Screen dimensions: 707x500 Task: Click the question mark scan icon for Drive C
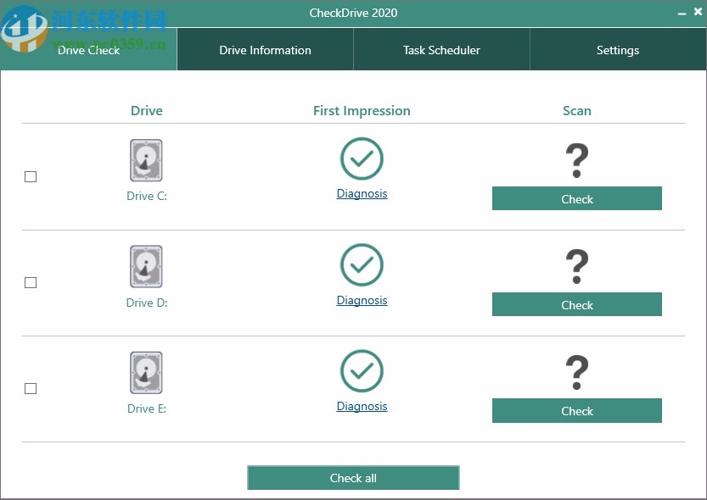point(577,159)
